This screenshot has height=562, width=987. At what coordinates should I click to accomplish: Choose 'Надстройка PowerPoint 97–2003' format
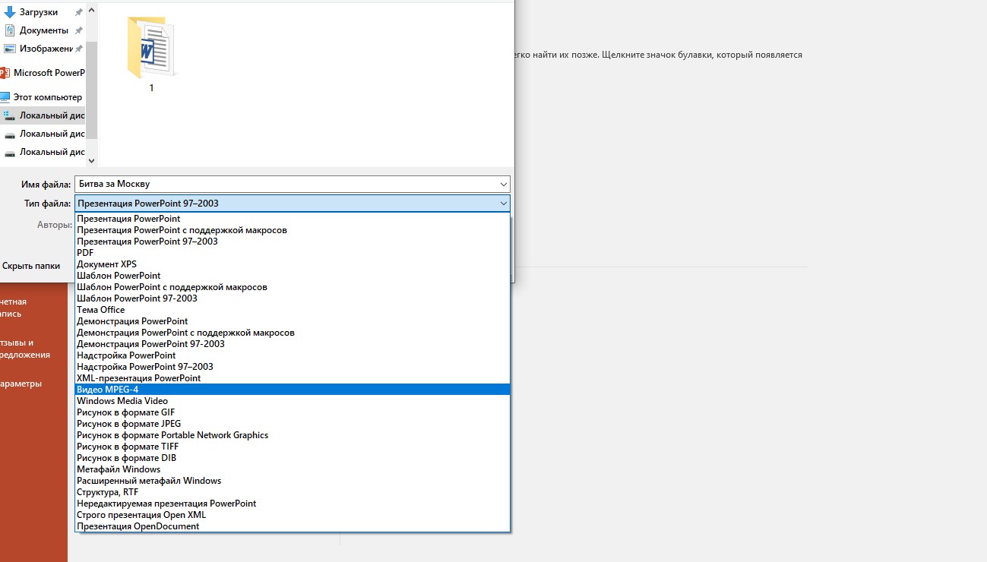[x=293, y=367]
